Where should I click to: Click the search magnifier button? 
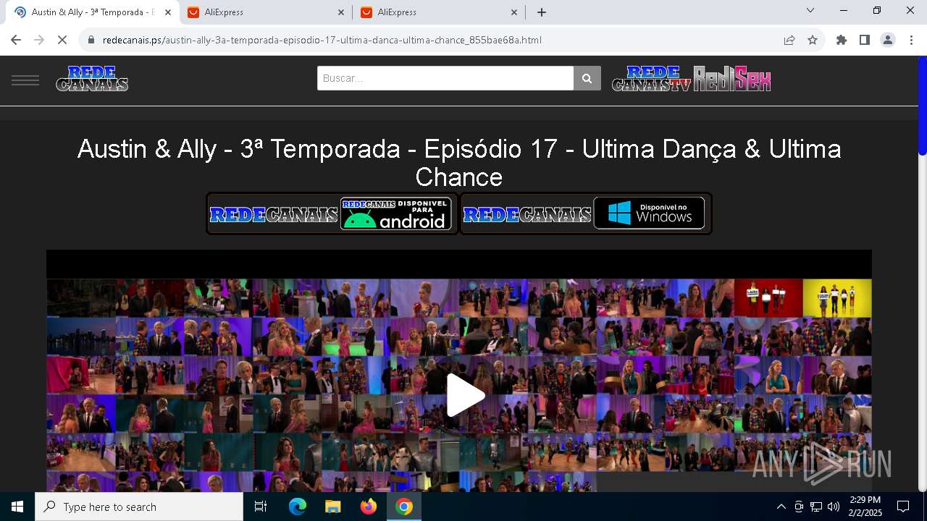click(587, 78)
